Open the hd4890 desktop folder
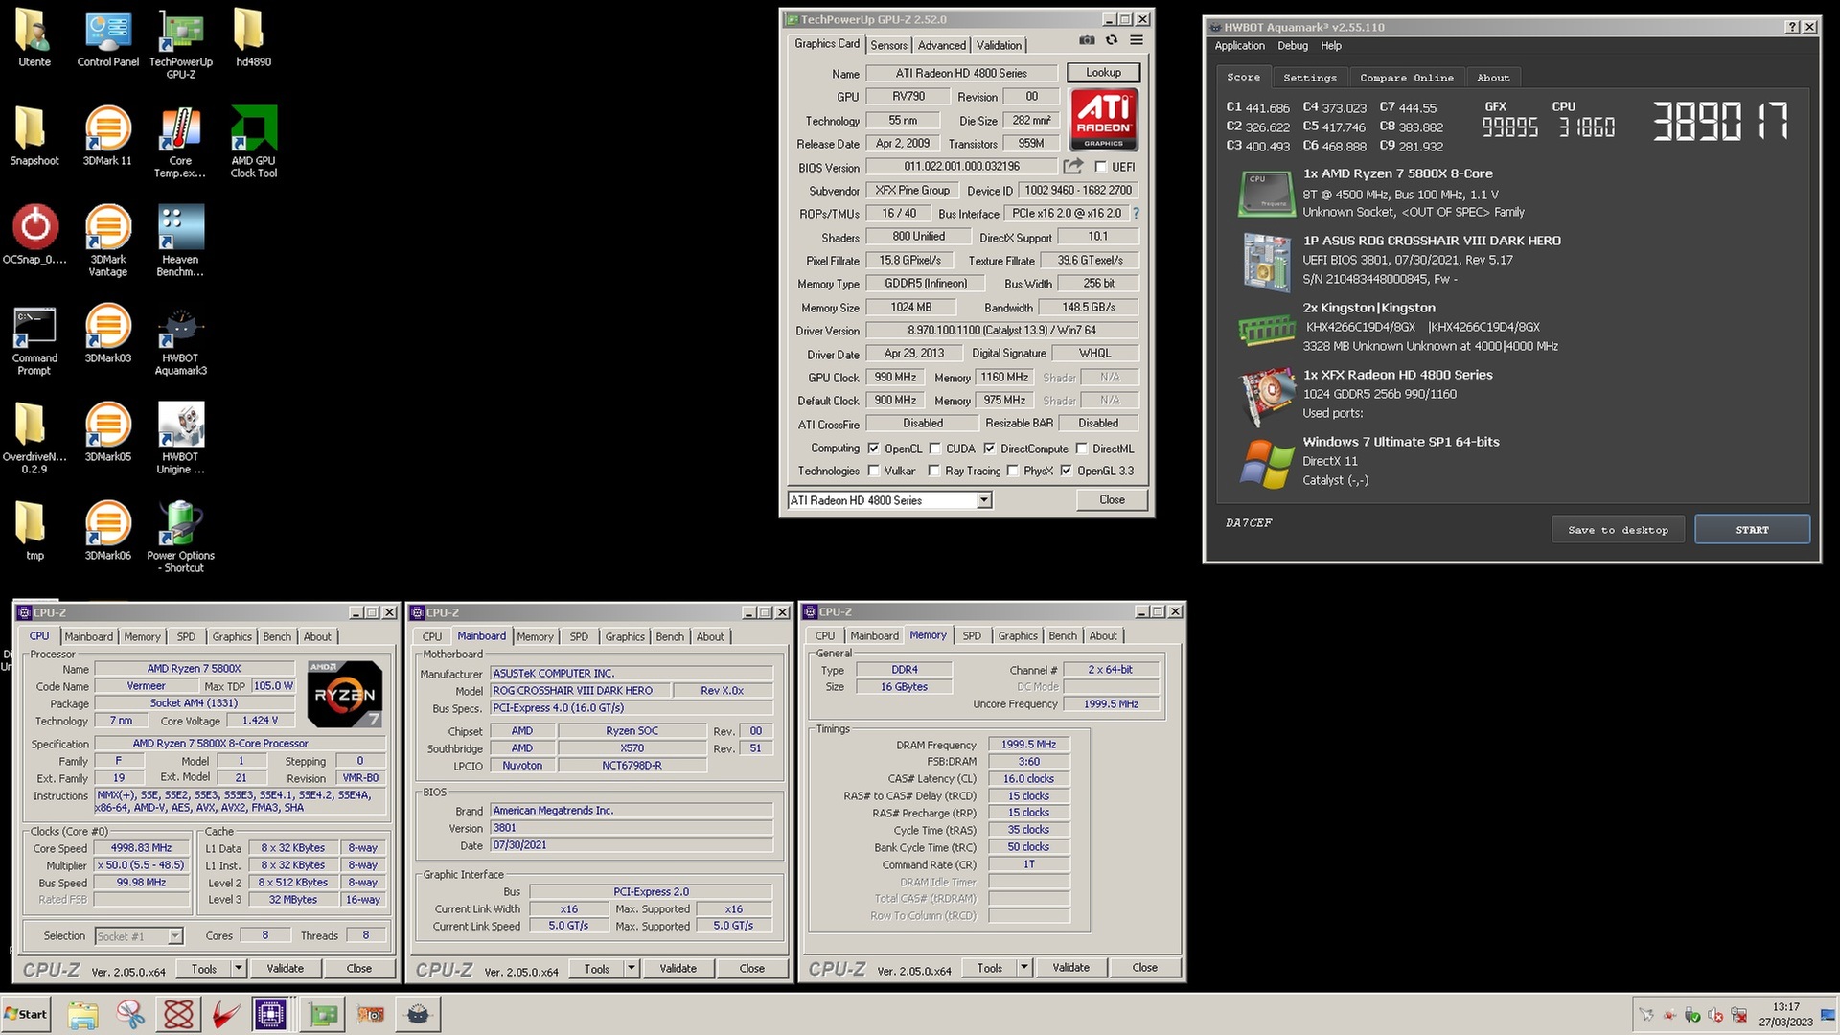Image resolution: width=1840 pixels, height=1035 pixels. point(253,37)
